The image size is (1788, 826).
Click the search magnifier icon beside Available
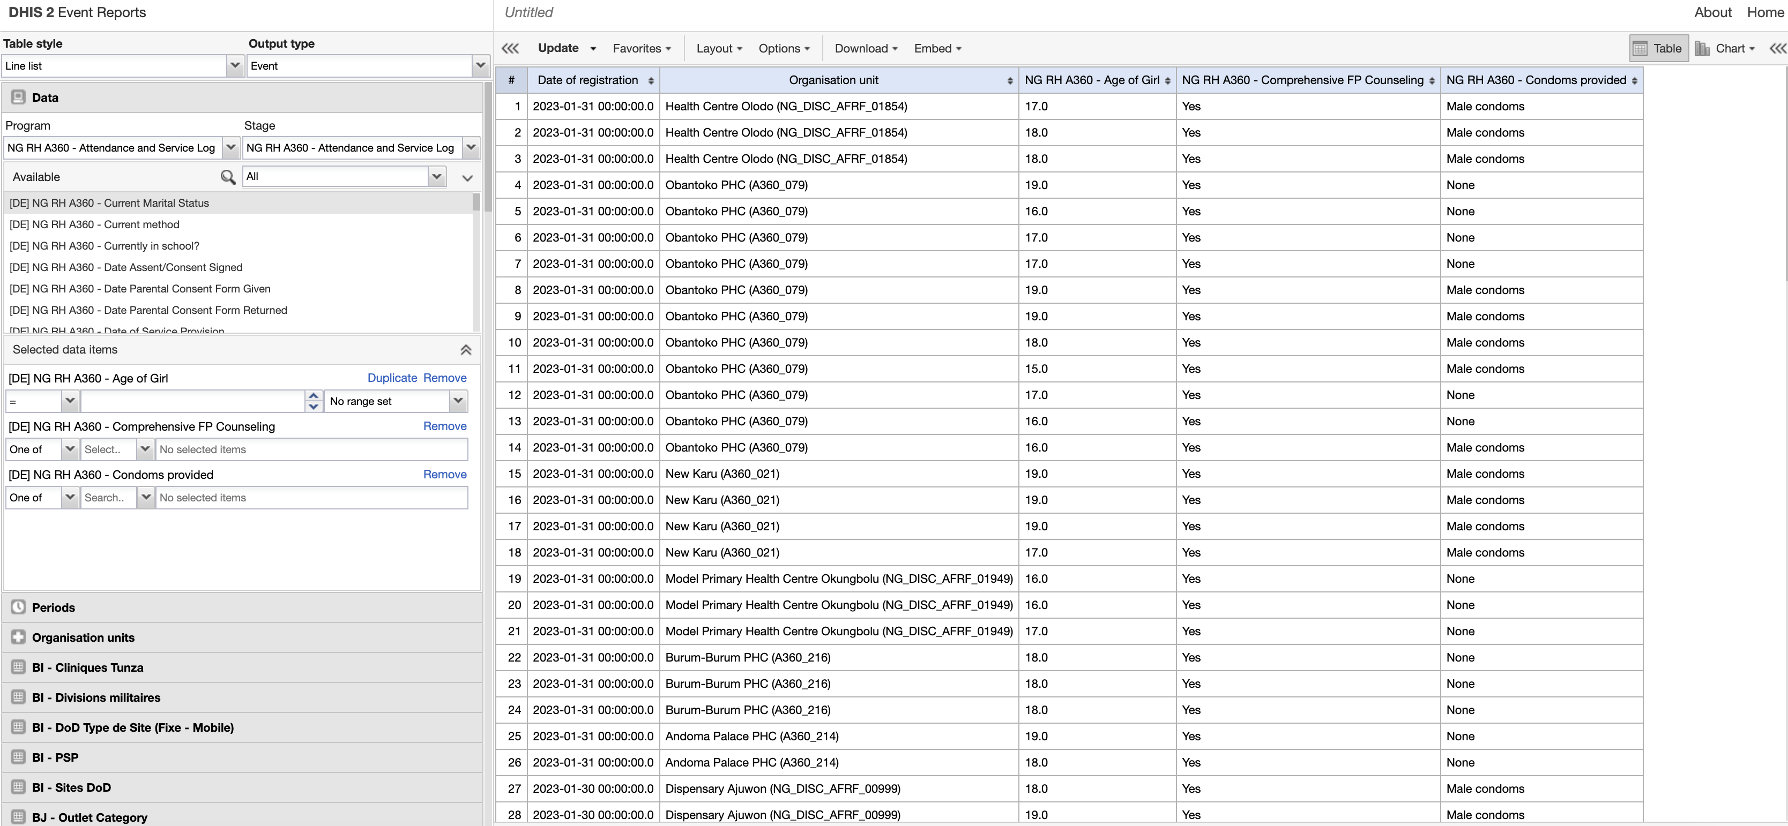pos(227,177)
